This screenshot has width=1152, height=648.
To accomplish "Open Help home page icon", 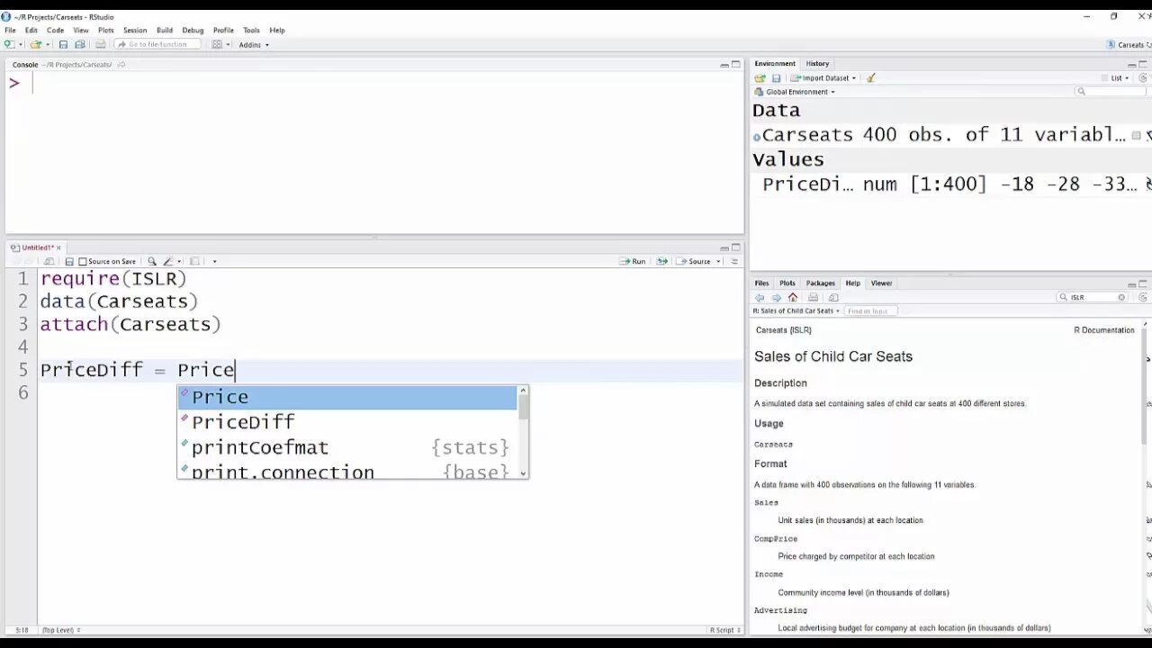I will 793,297.
